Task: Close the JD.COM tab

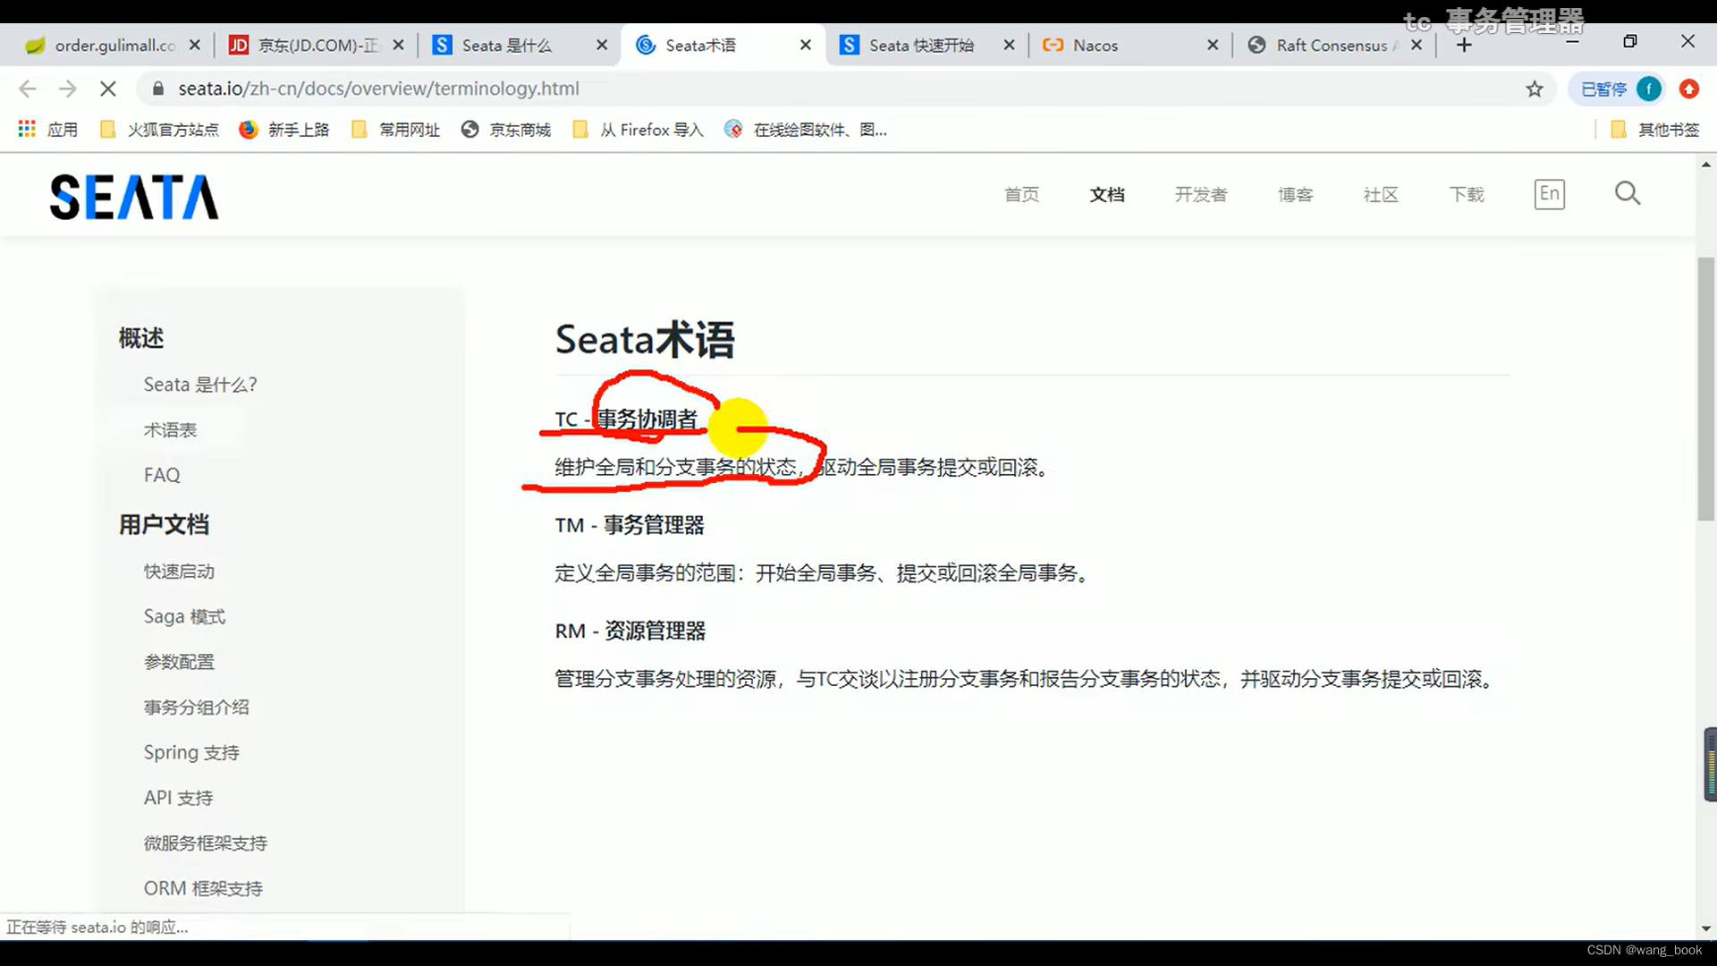Action: [399, 45]
